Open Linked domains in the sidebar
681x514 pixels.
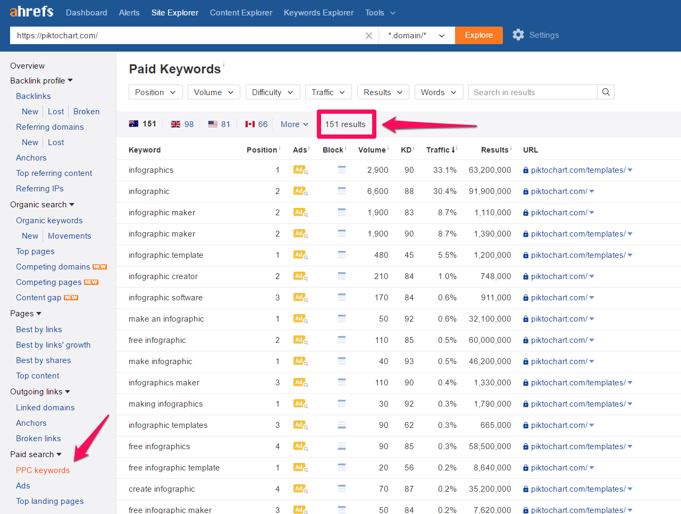45,408
